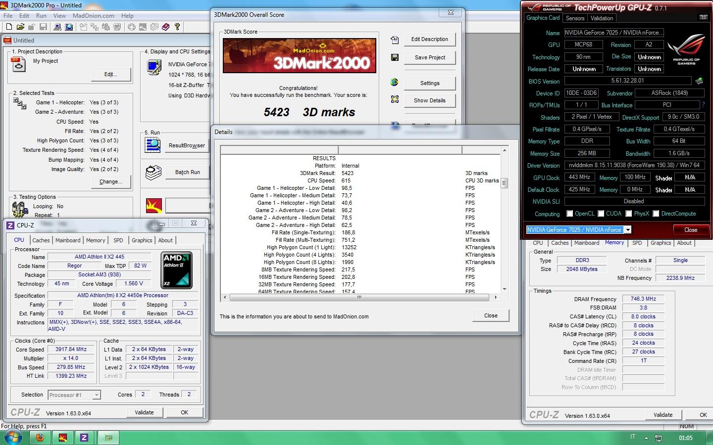Open the File menu
This screenshot has height=445, width=713.
8,15
